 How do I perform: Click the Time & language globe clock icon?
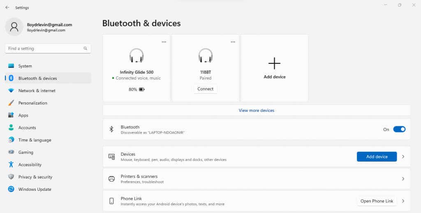tap(11, 140)
